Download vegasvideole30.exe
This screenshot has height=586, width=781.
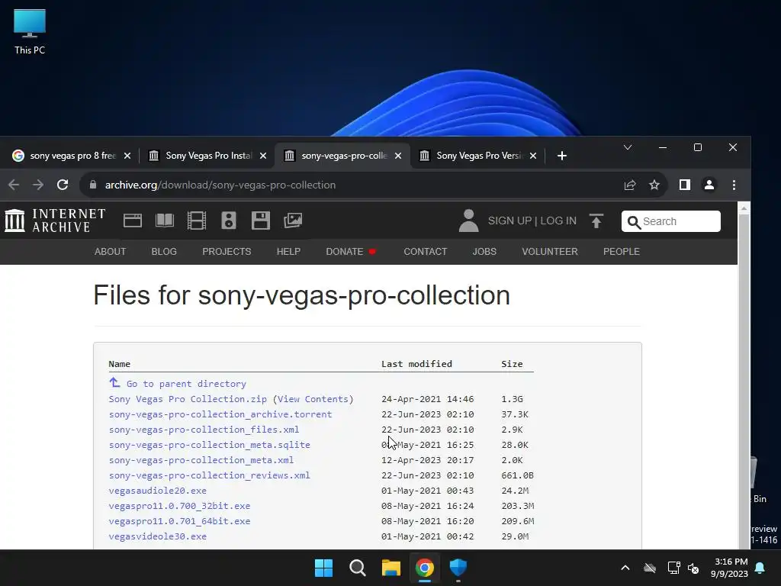tap(157, 536)
